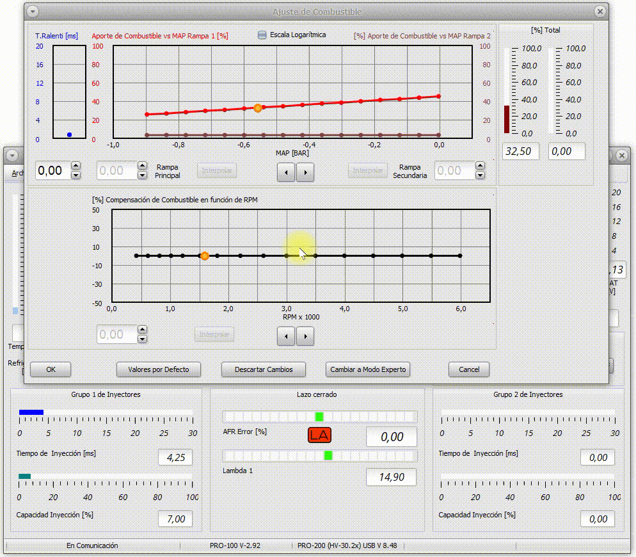The image size is (636, 557).
Task: Click the AFR Error green indicator bar
Action: pyautogui.click(x=319, y=417)
